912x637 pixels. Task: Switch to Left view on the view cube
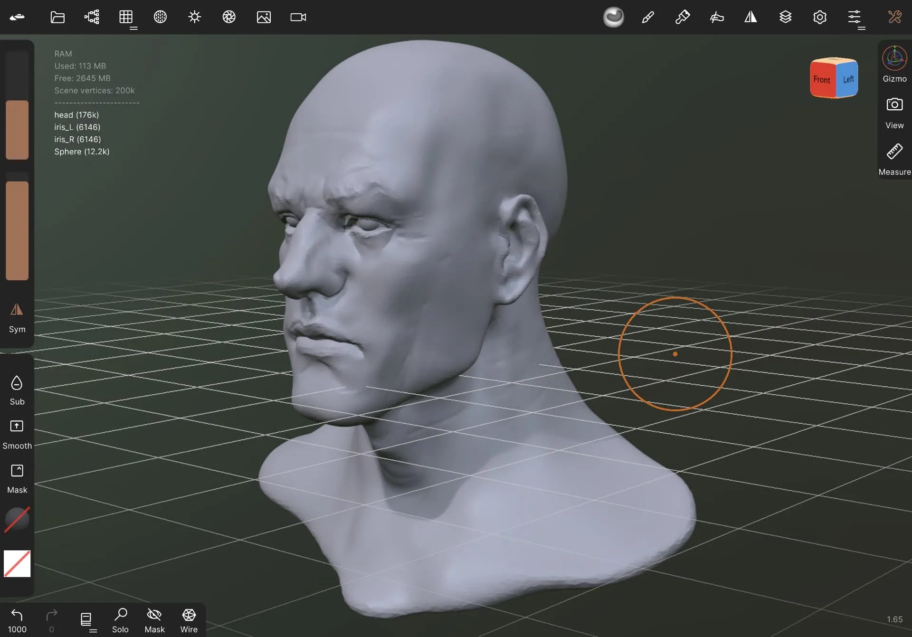pos(848,79)
